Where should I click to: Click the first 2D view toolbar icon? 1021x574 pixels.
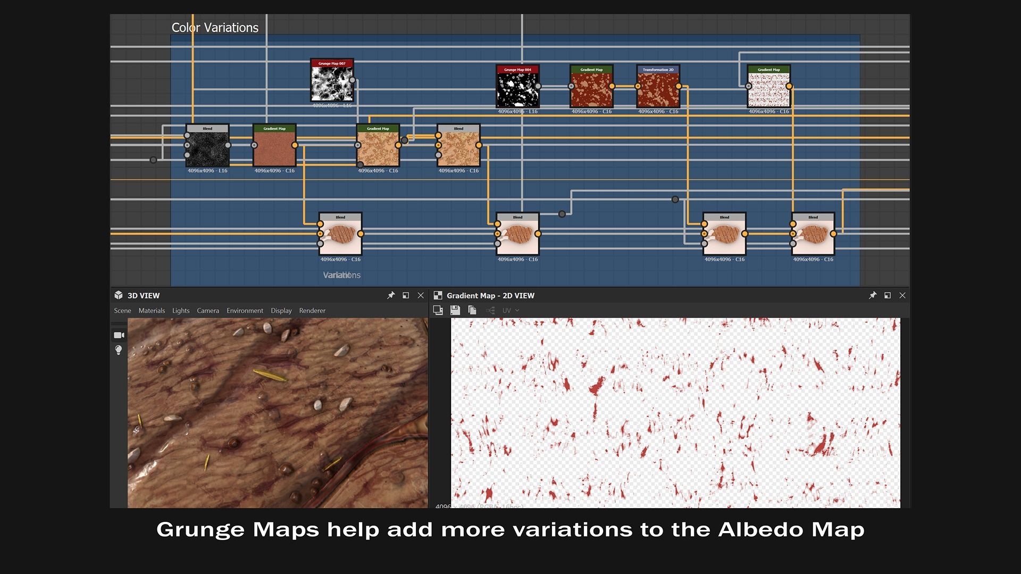pos(438,310)
